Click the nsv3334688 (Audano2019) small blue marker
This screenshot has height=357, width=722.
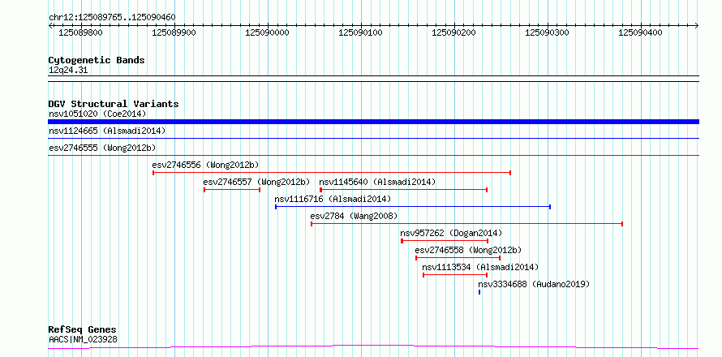tap(479, 291)
